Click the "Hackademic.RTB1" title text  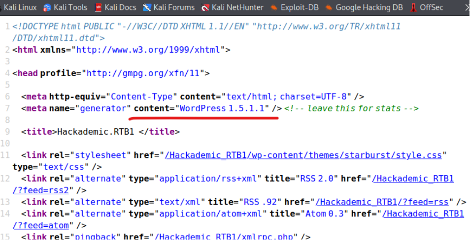[95, 132]
